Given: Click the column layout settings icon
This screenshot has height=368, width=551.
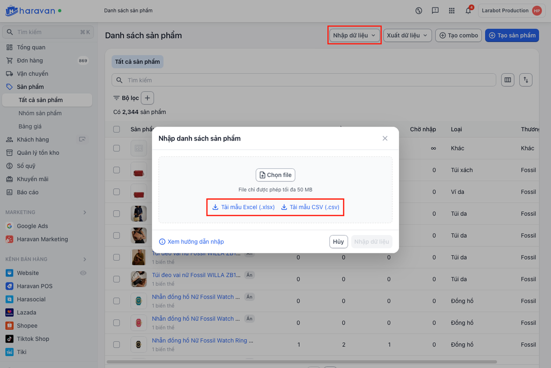Looking at the screenshot, I should click(507, 80).
